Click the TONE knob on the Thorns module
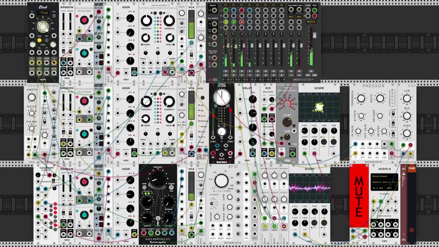The width and height of the screenshot is (439, 247). click(287, 137)
